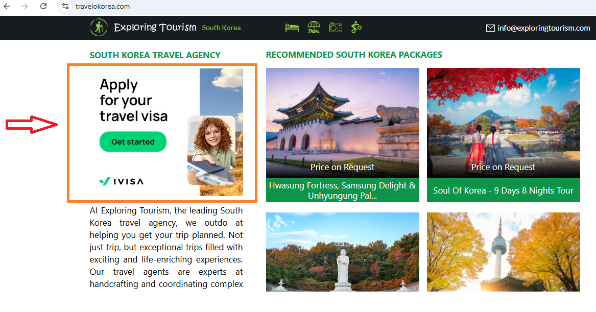Click the Exploring Tourism hiker logo
The image size is (596, 312).
(99, 28)
